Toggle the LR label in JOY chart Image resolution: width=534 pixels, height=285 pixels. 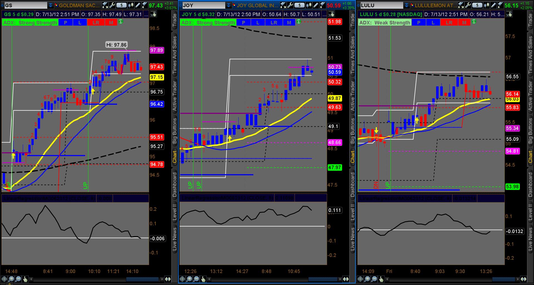[x=274, y=23]
